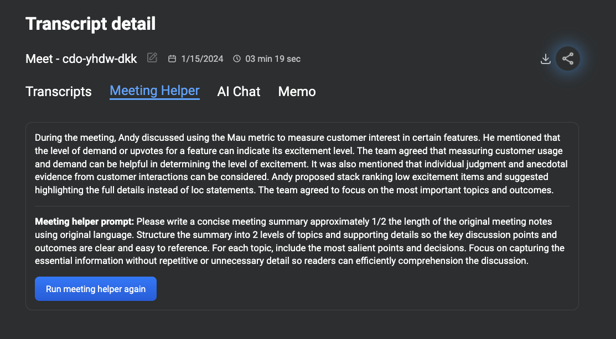Image resolution: width=616 pixels, height=339 pixels.
Task: Click the duration 03 min 19 sec
Action: pyautogui.click(x=273, y=59)
